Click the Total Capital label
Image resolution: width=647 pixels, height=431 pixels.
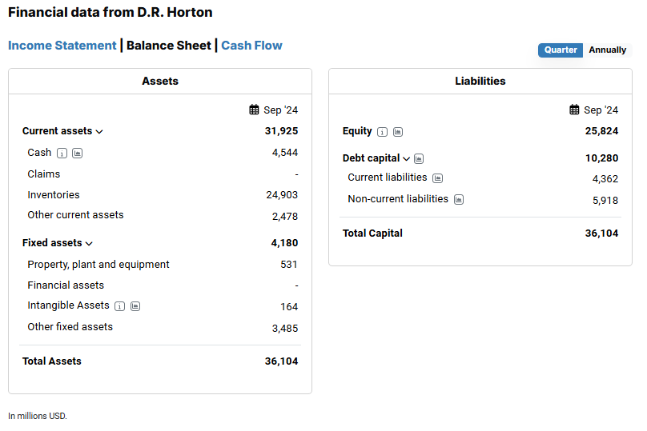tap(372, 233)
